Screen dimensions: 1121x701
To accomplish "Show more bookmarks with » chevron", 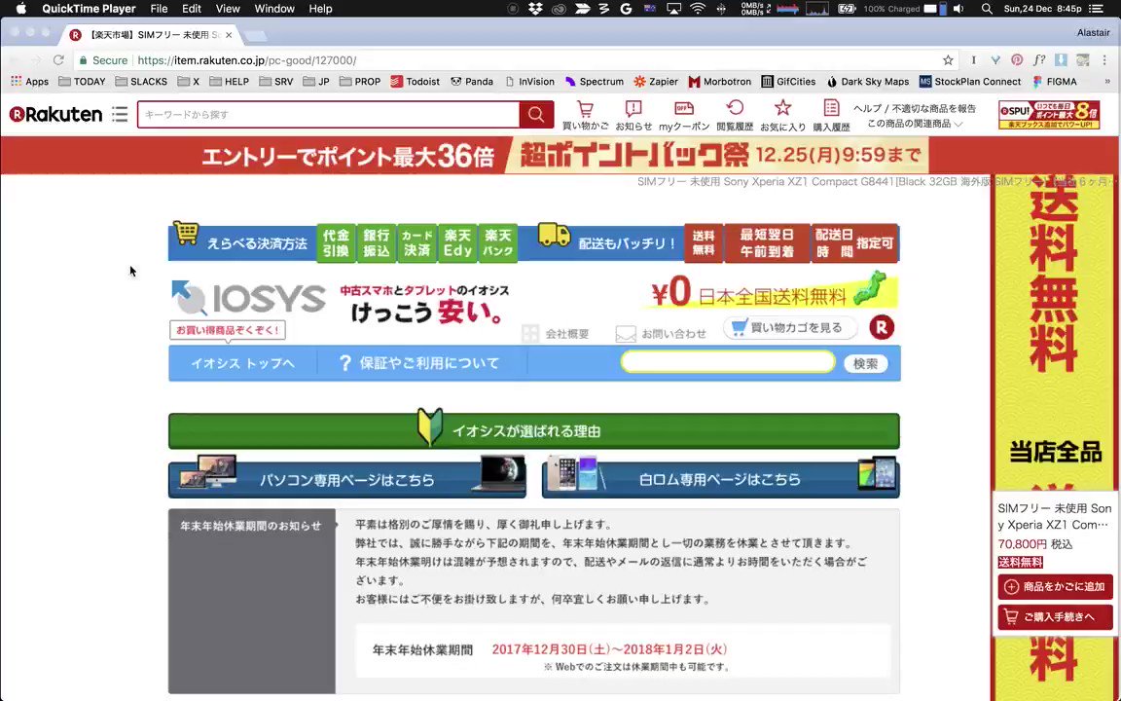I will click(1107, 82).
